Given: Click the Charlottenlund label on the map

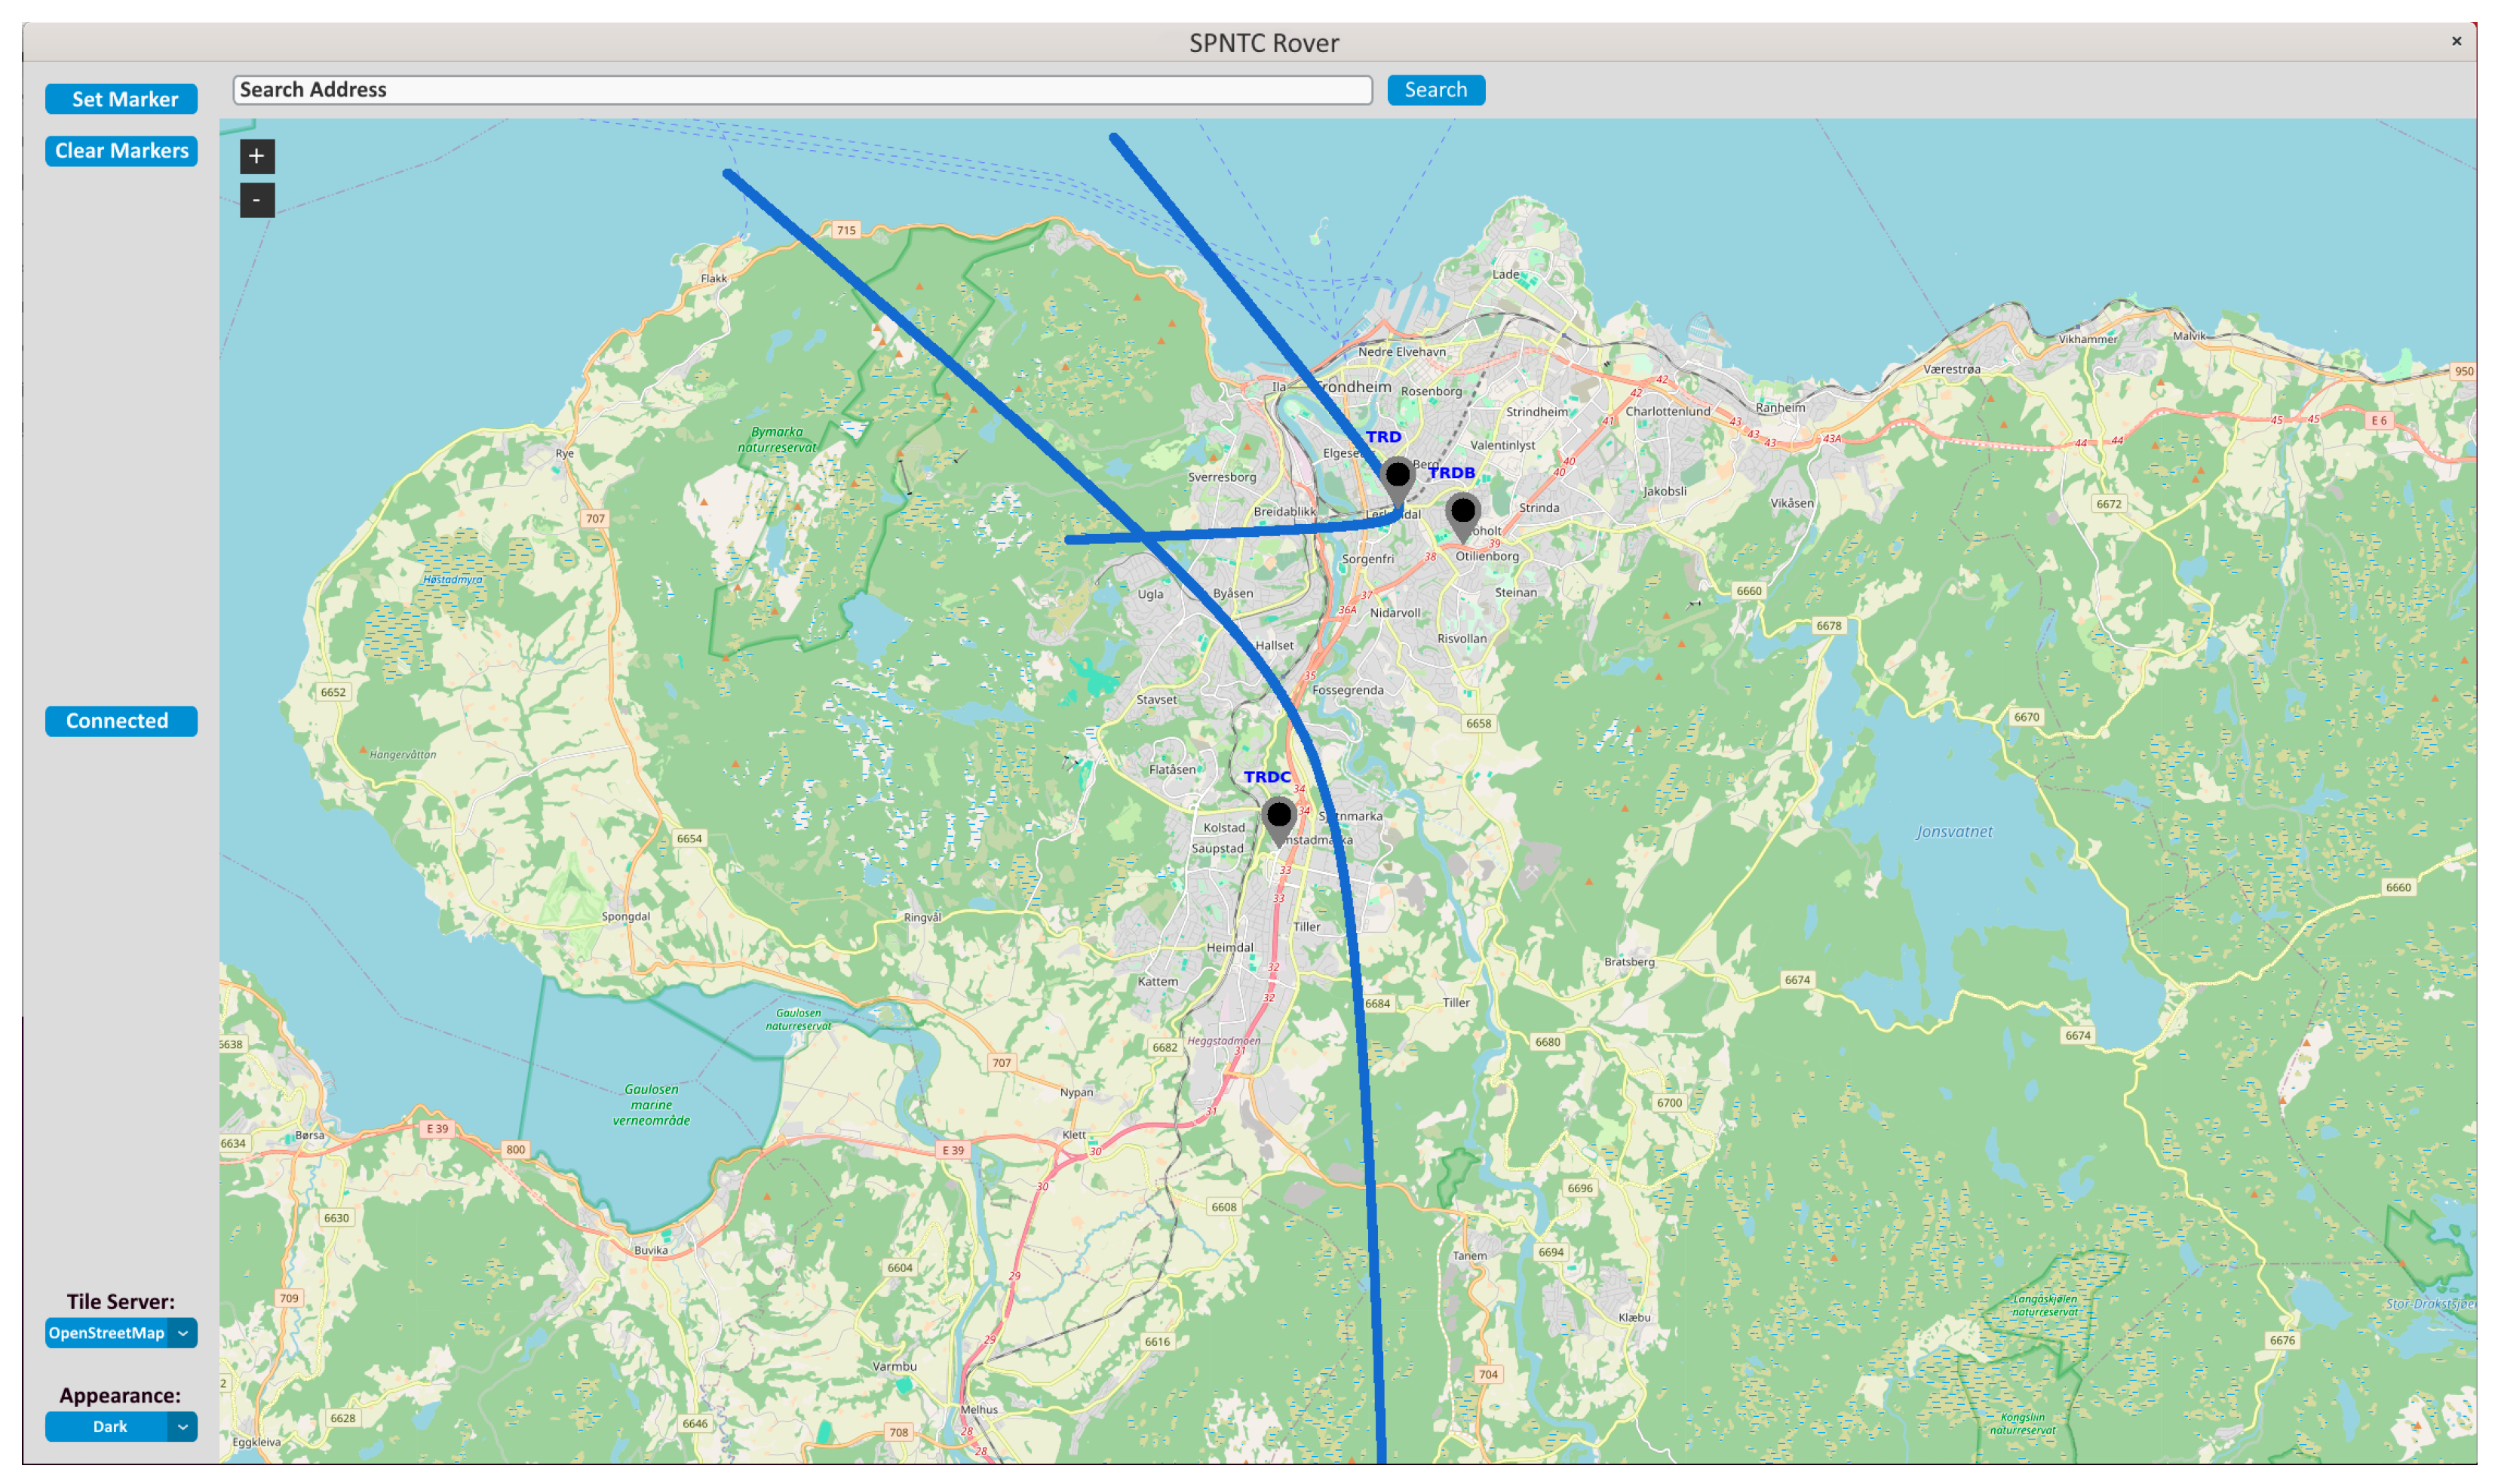Looking at the screenshot, I should click(x=1667, y=411).
